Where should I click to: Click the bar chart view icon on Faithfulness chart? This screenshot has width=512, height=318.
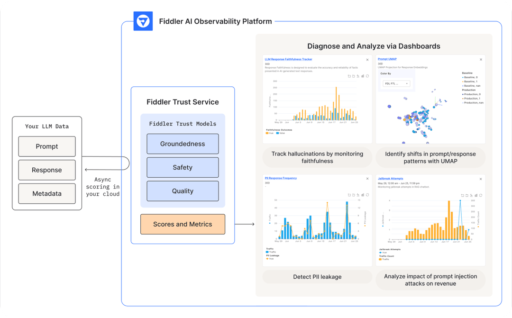coord(363,76)
